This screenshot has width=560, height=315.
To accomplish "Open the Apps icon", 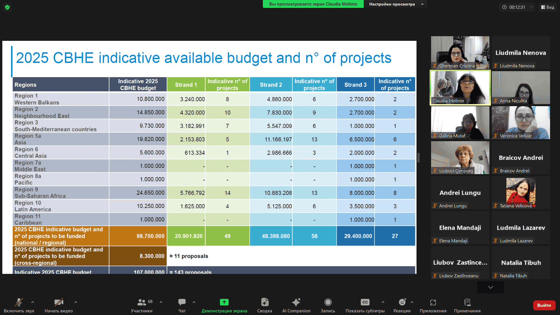I will pos(433,302).
